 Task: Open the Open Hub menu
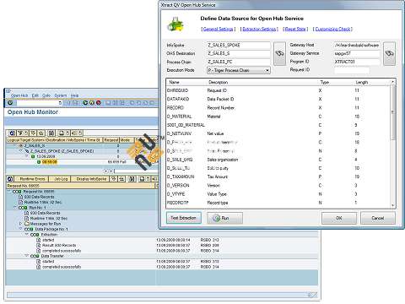(x=19, y=95)
